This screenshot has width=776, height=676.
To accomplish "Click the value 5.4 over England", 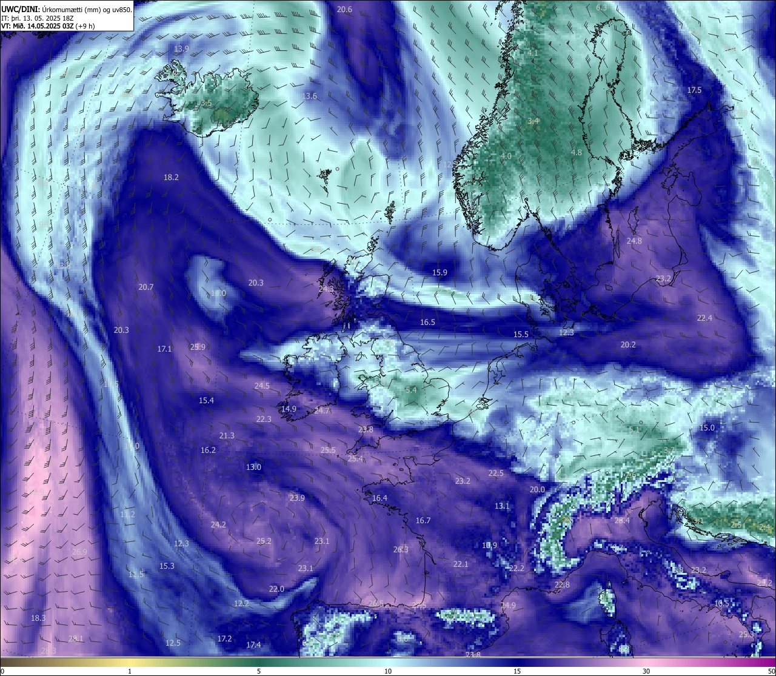I will (411, 390).
